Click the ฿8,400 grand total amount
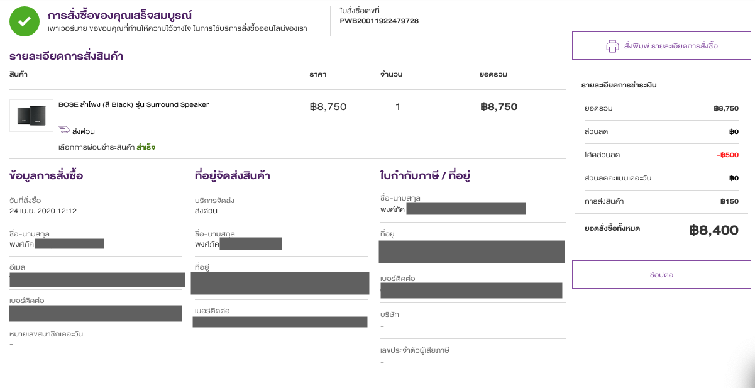 tap(714, 230)
